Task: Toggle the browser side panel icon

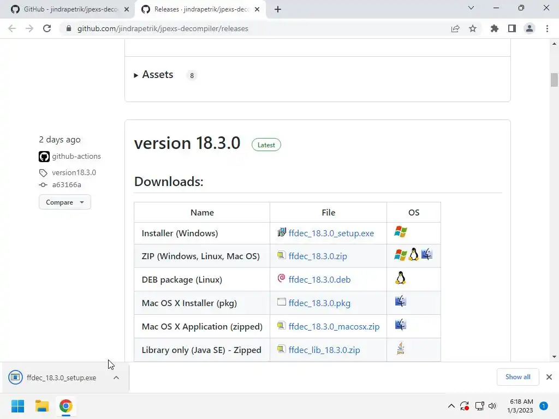Action: point(512,28)
